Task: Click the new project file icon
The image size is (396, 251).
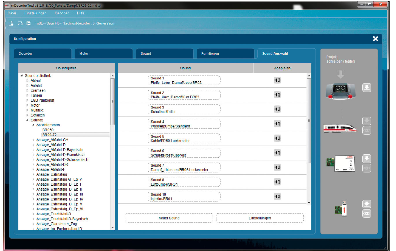Action: point(11,23)
